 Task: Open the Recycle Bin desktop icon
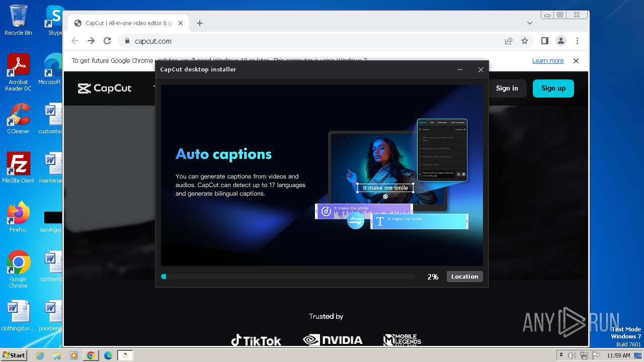click(x=18, y=20)
